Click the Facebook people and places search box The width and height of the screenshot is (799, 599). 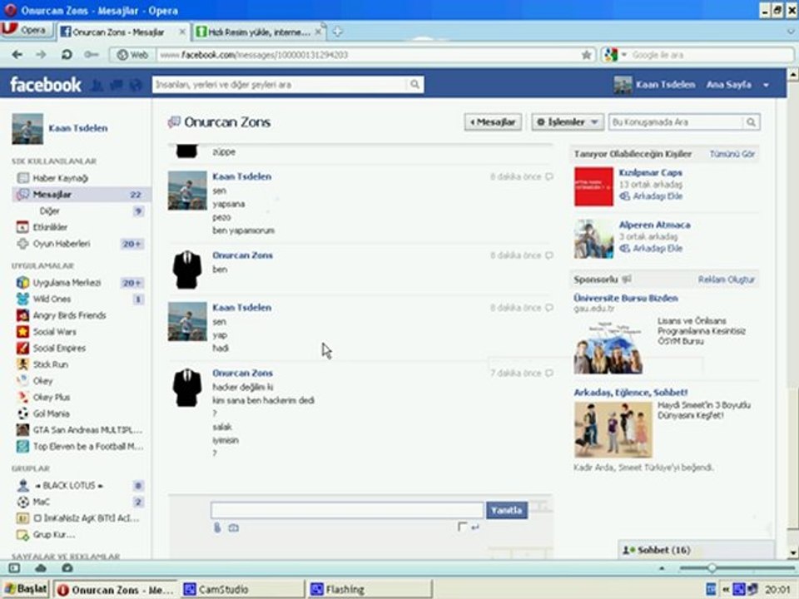pos(280,85)
